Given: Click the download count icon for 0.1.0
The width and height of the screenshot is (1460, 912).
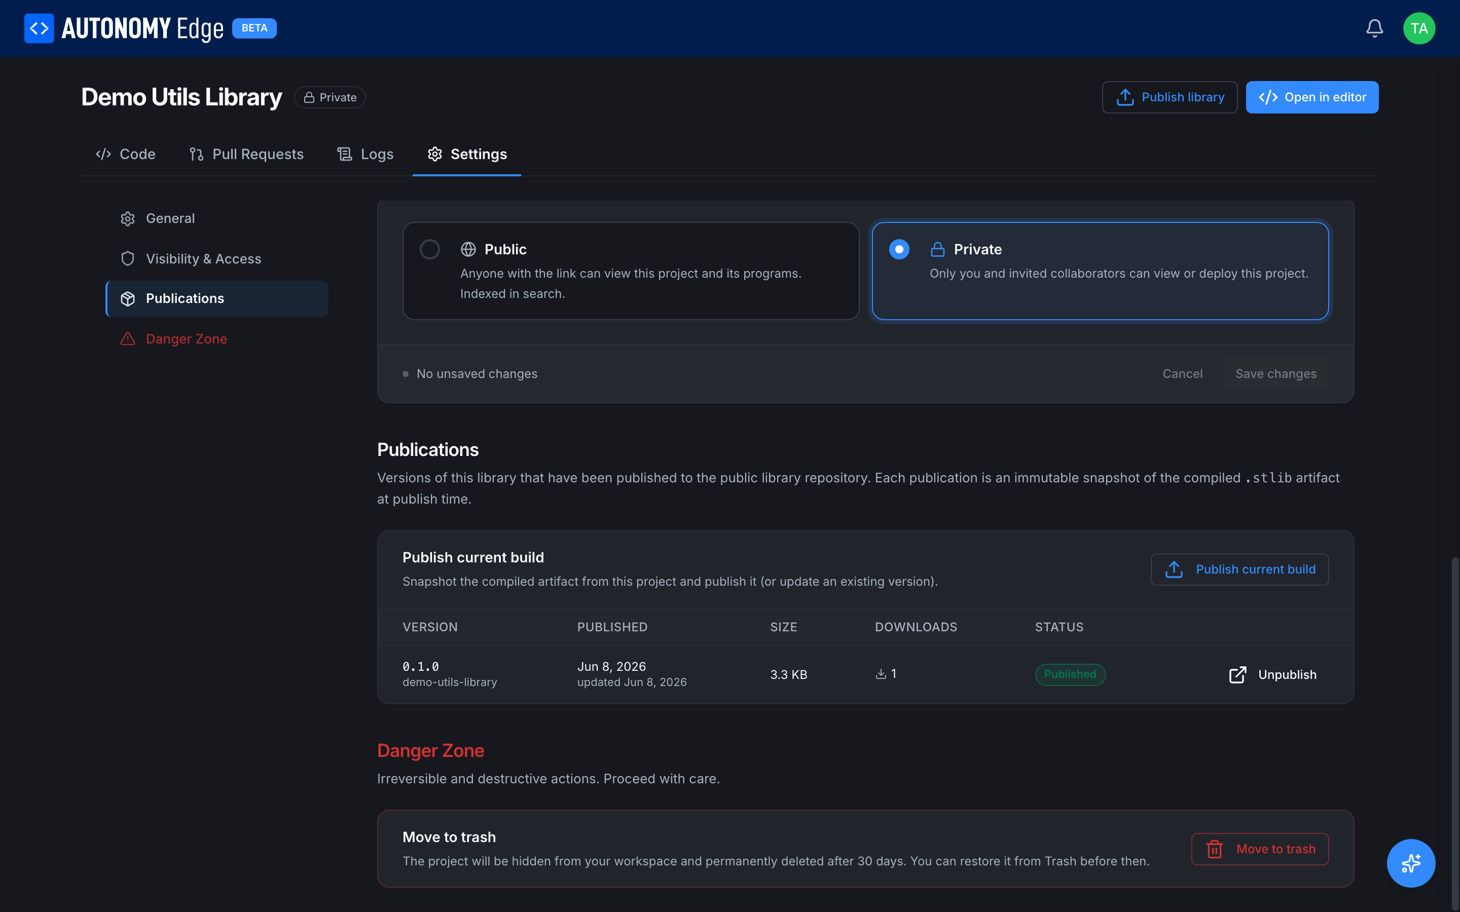Looking at the screenshot, I should coord(881,674).
